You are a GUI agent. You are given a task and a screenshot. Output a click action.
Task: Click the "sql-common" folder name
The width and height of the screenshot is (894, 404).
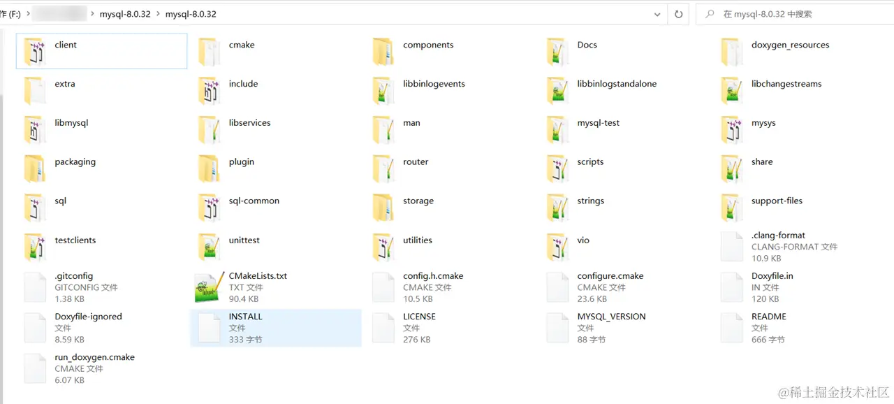(x=254, y=201)
